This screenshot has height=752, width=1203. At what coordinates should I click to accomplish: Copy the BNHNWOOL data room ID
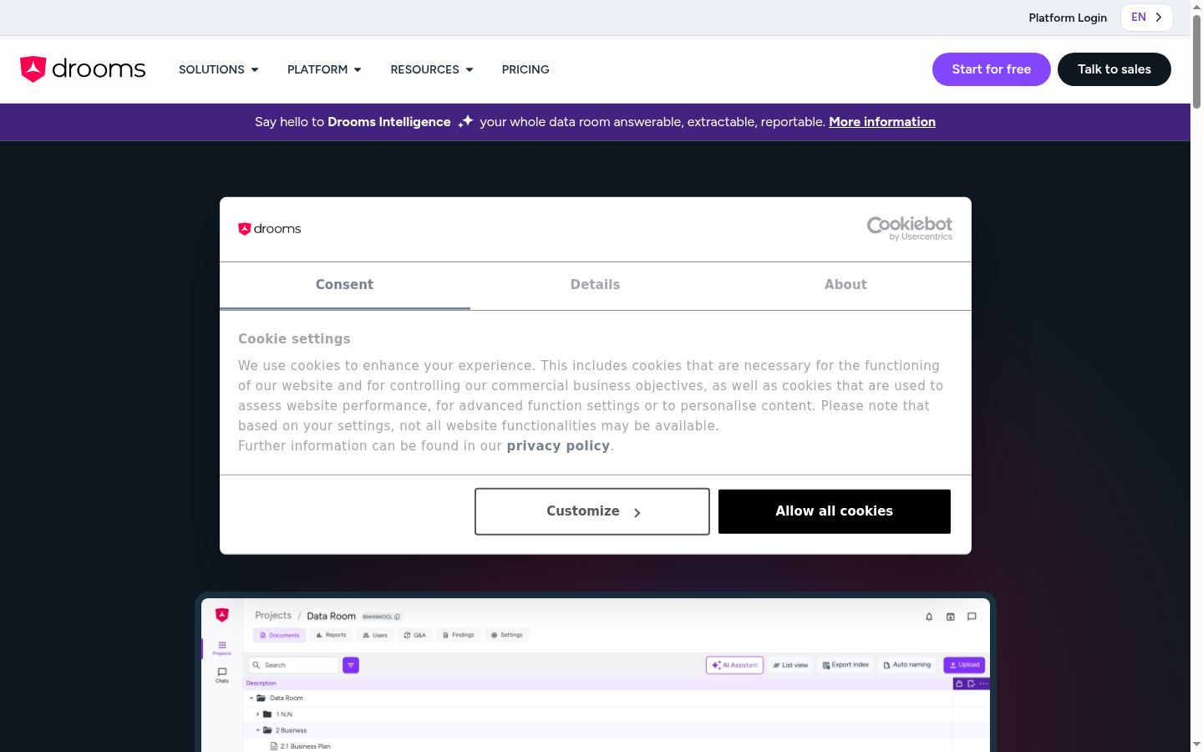tap(397, 617)
